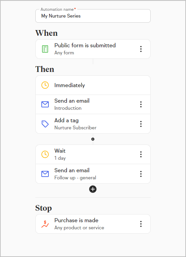Select the Immediately timing row

(x=93, y=85)
